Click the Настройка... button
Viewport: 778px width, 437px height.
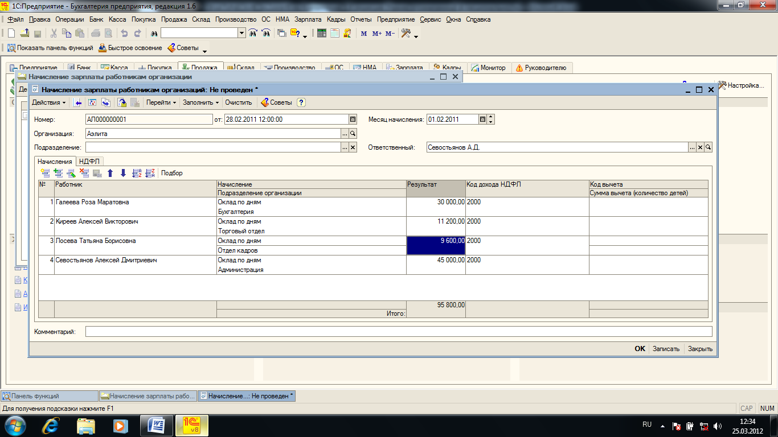click(741, 85)
